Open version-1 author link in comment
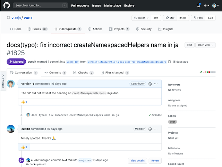This screenshot has height=167, width=222. (x=28, y=84)
